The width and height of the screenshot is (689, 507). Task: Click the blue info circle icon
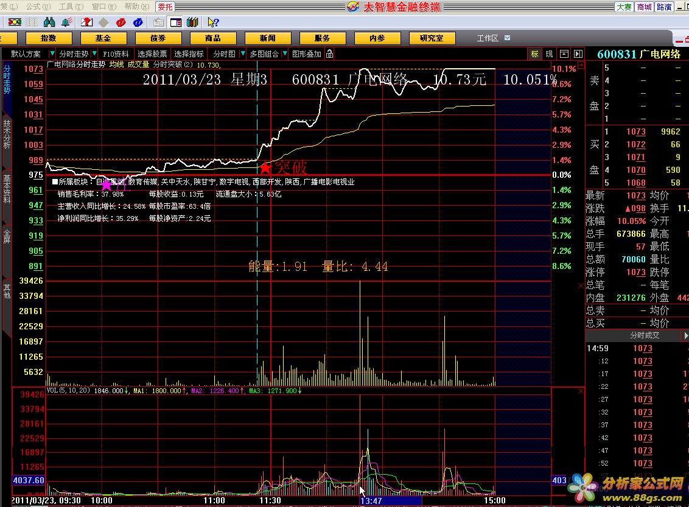click(x=138, y=23)
